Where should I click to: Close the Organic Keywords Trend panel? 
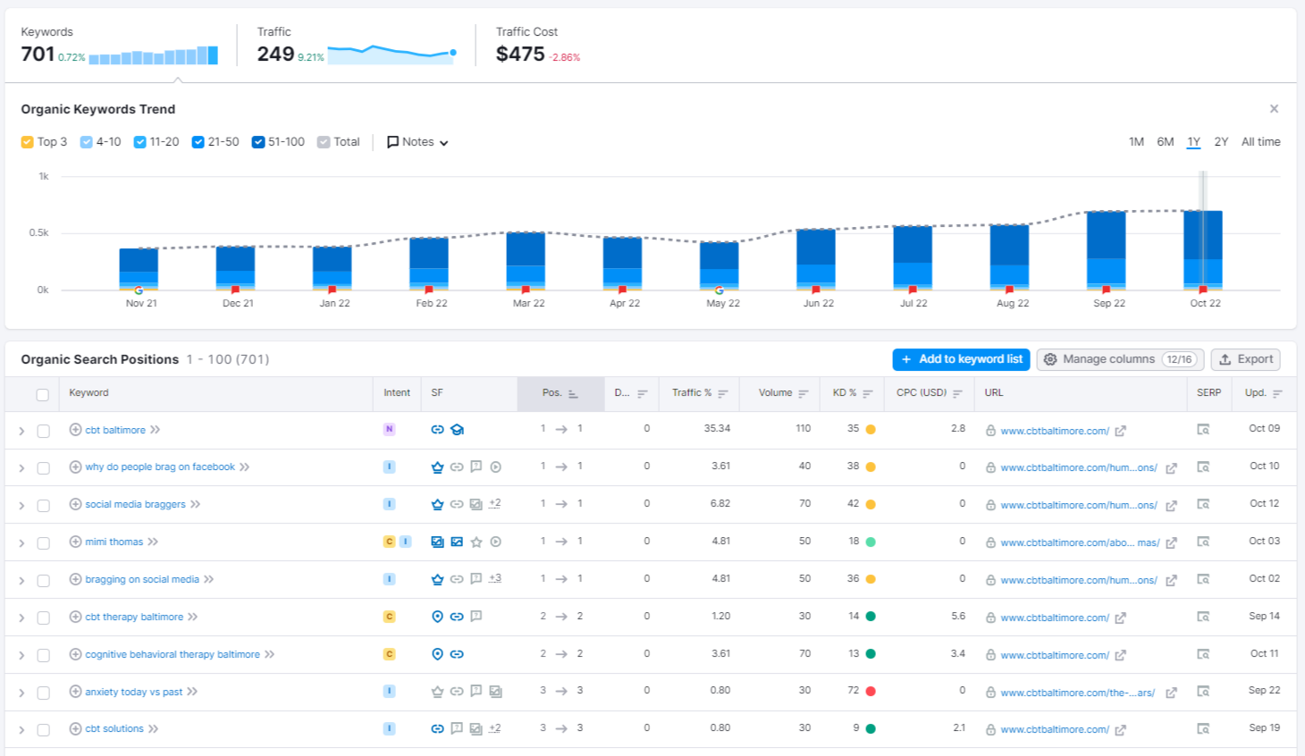pos(1274,109)
